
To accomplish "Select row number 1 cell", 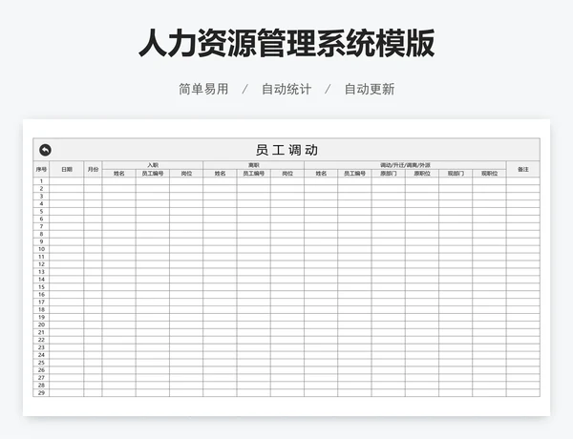I will point(41,181).
